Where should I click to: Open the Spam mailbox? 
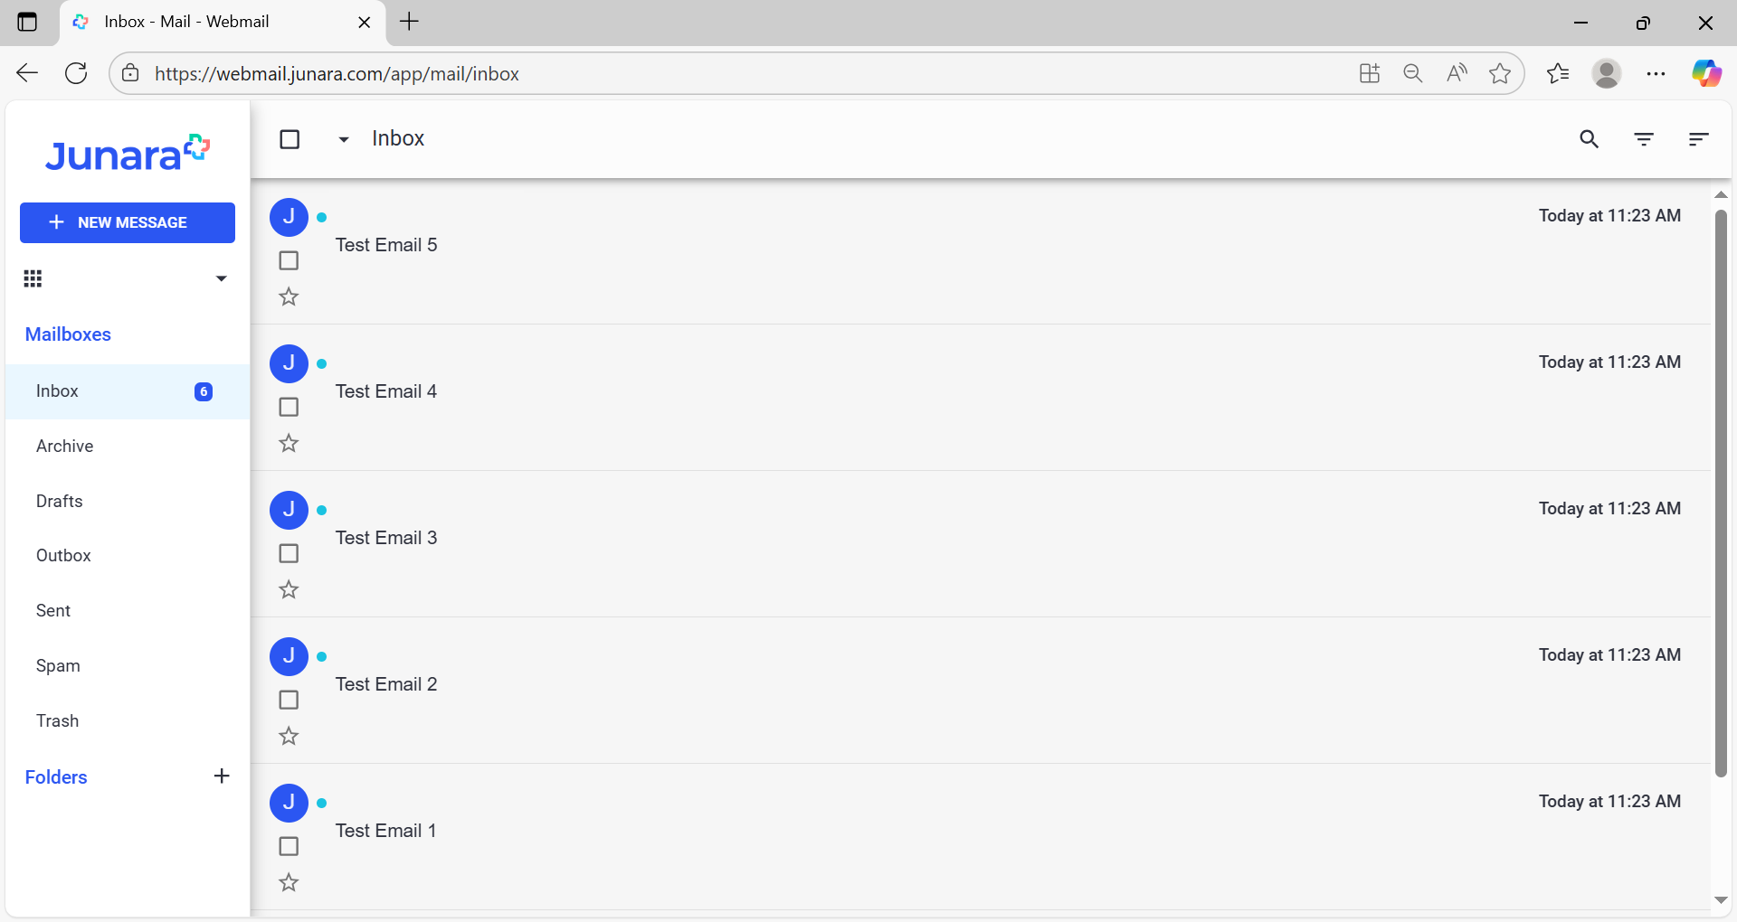click(128, 666)
